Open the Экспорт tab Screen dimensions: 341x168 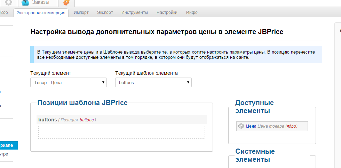click(x=105, y=13)
